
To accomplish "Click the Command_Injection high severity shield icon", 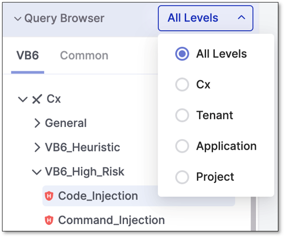I will 49,220.
